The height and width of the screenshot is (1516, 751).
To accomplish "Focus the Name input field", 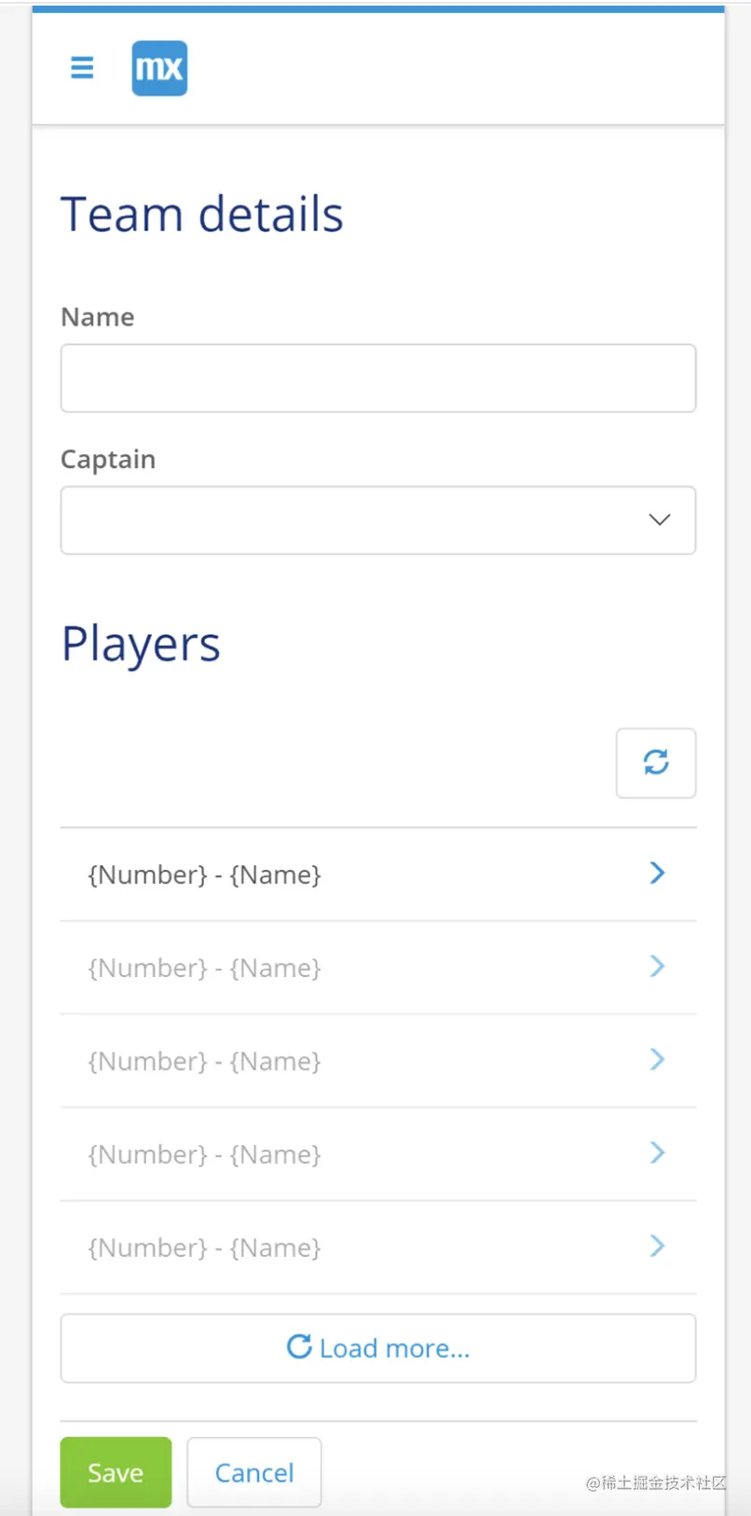I will point(377,379).
